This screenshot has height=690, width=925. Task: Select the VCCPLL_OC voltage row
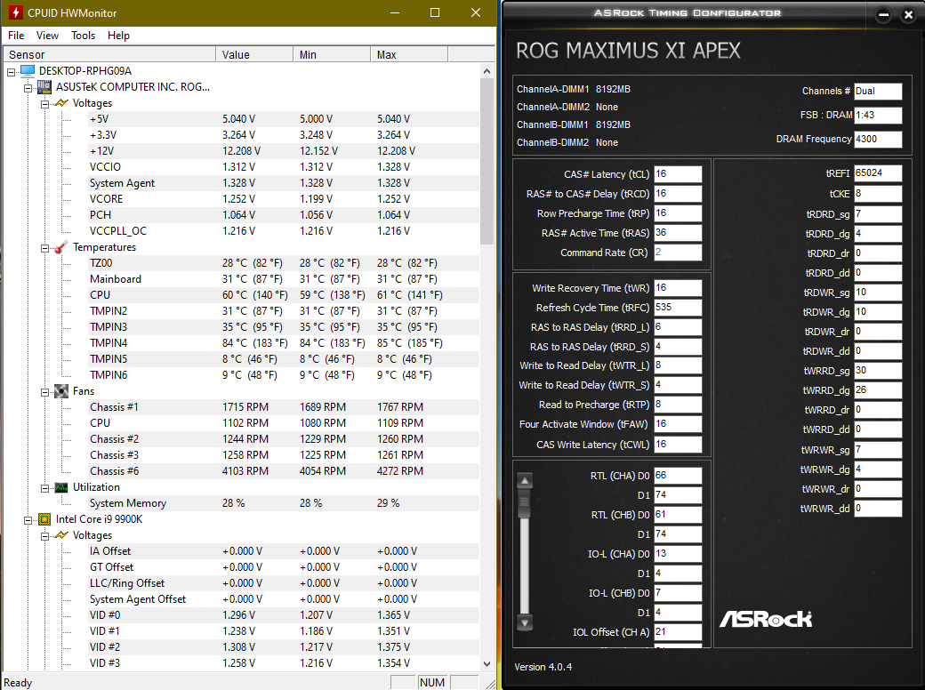pos(284,231)
